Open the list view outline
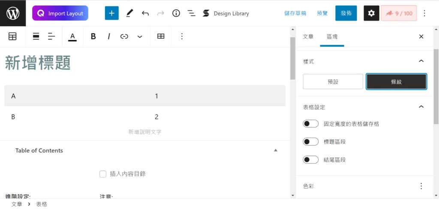Image resolution: width=439 pixels, height=209 pixels. 192,13
